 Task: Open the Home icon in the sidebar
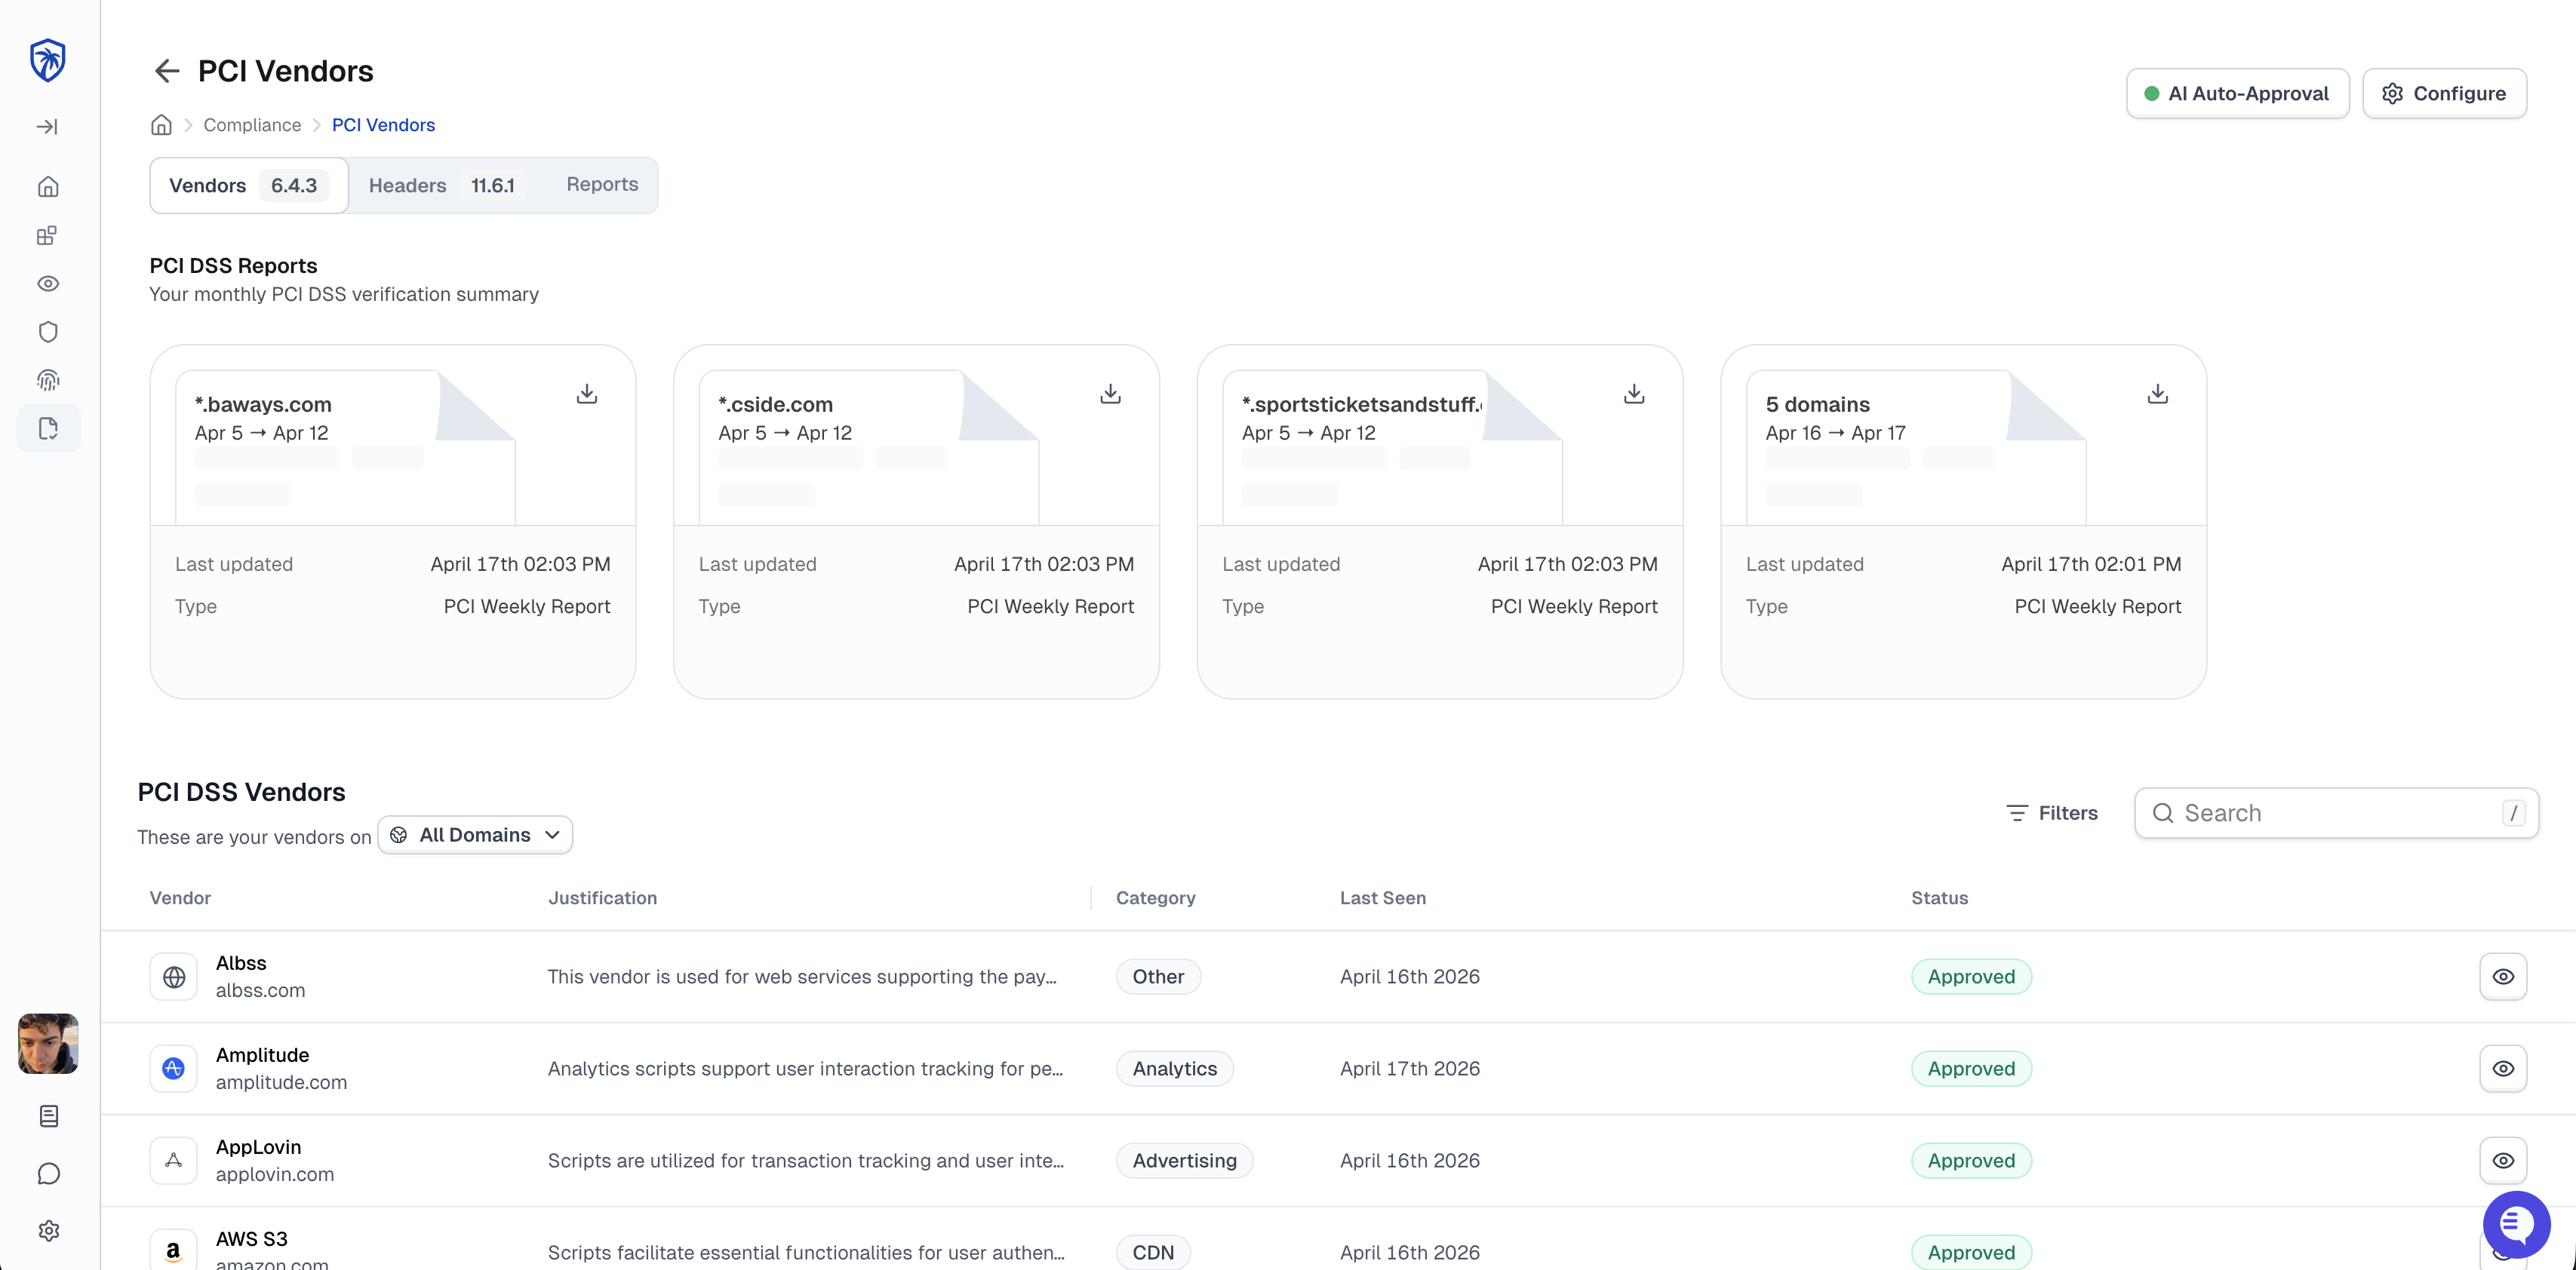[48, 187]
